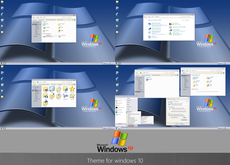Select 'Open each folder in its own window' radio

171,105
